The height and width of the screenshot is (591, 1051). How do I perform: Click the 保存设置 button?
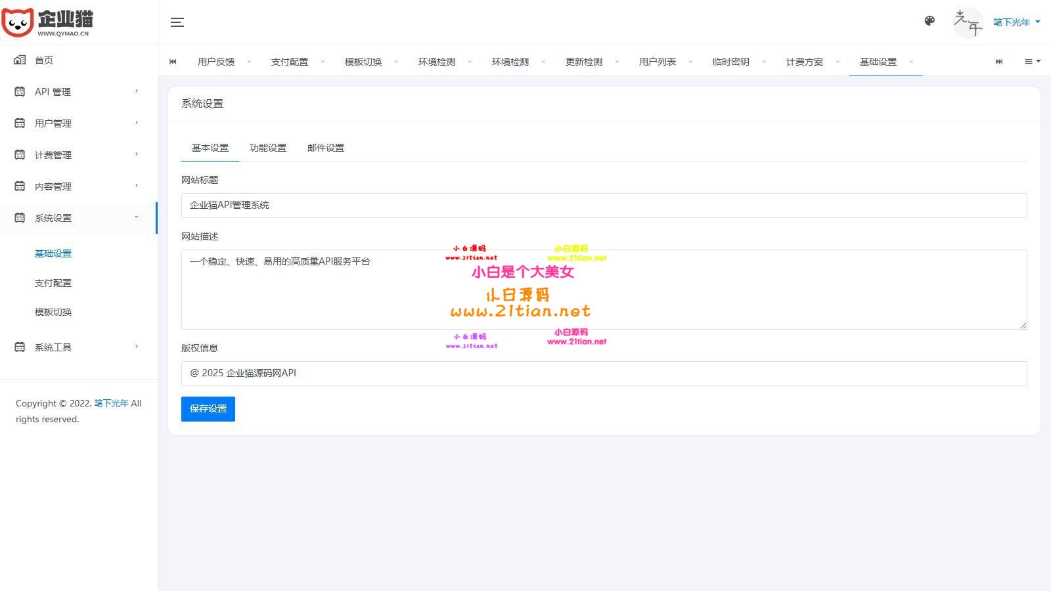point(208,408)
